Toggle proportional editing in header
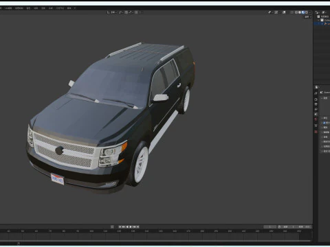The width and height of the screenshot is (330, 247). (136, 12)
